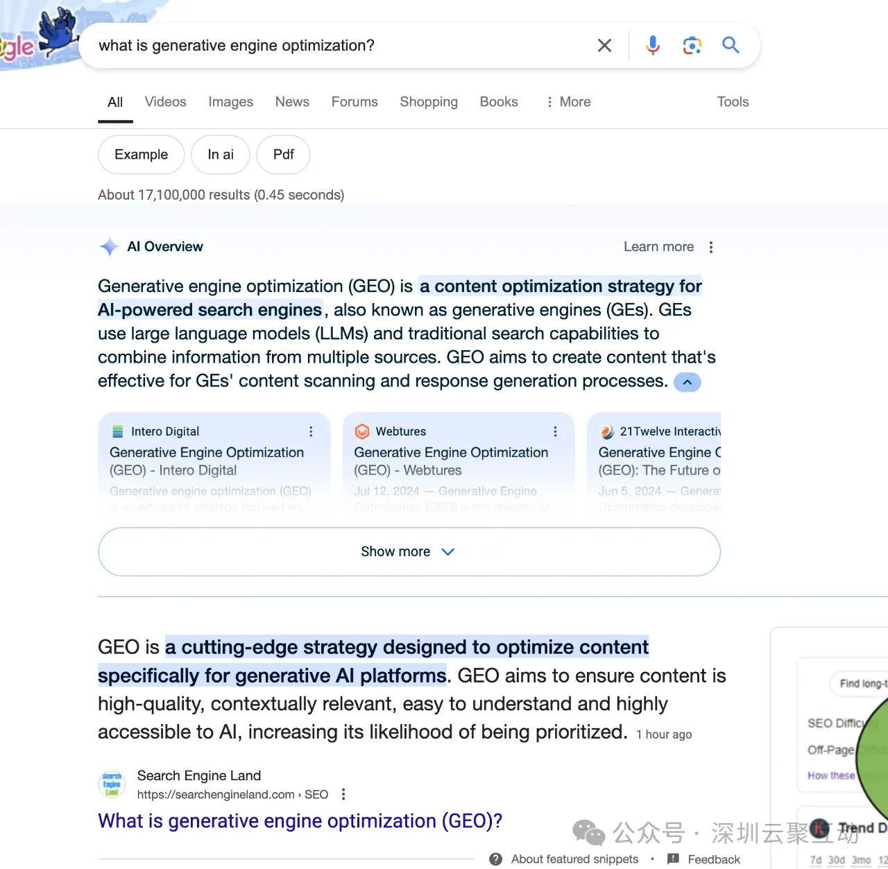Clear the search query with the X icon
The image size is (888, 869).
click(604, 46)
